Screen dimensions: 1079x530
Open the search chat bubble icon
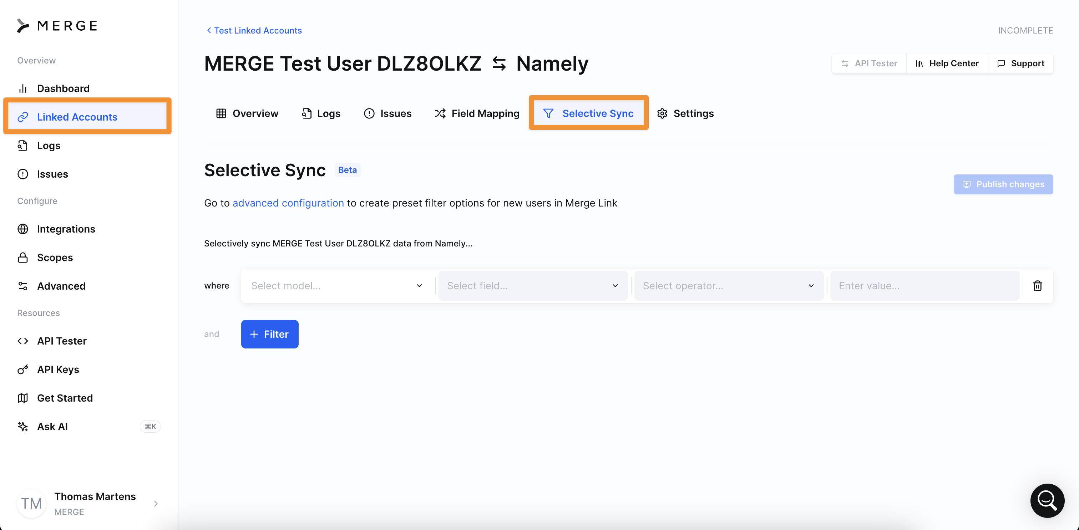coord(1047,500)
